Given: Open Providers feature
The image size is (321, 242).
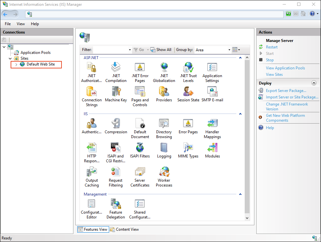Looking at the screenshot, I should tap(164, 94).
